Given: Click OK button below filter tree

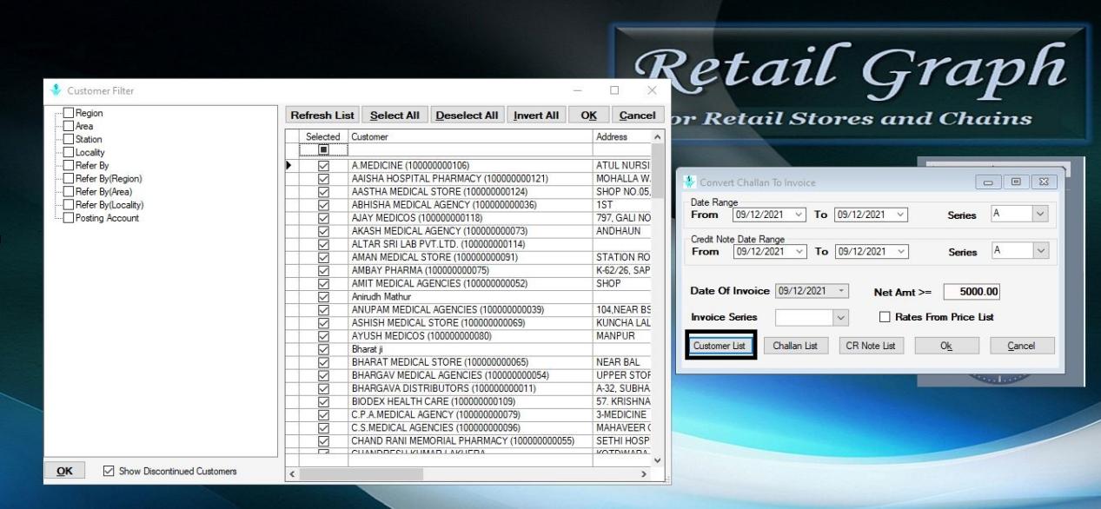Looking at the screenshot, I should pyautogui.click(x=64, y=471).
